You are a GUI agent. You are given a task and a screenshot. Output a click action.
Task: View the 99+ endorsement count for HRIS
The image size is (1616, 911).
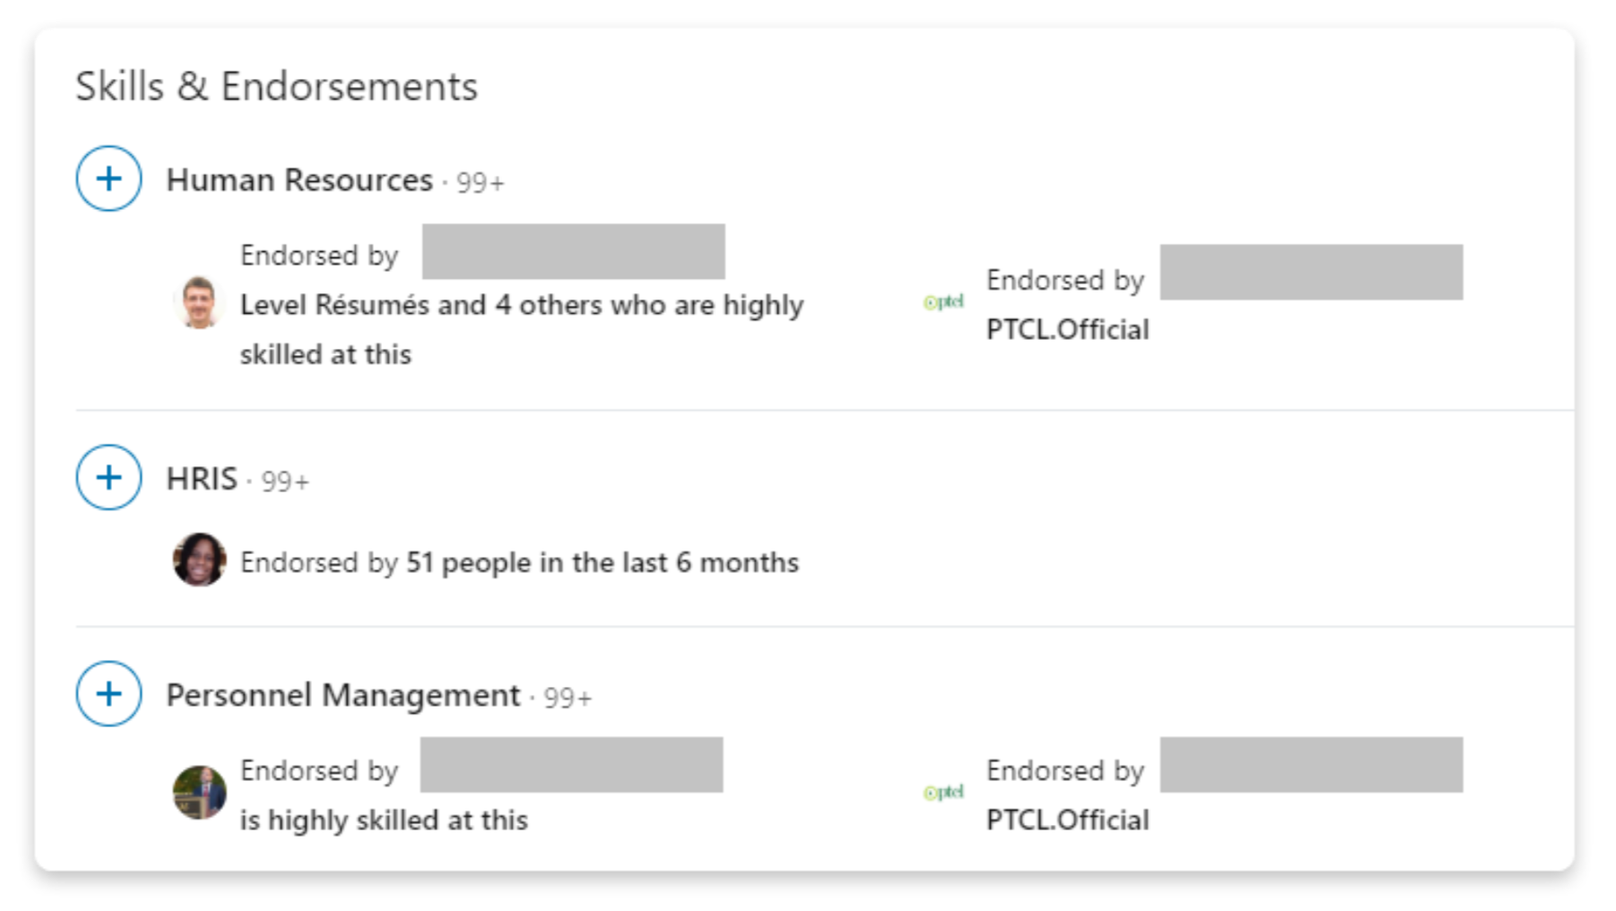tap(284, 482)
